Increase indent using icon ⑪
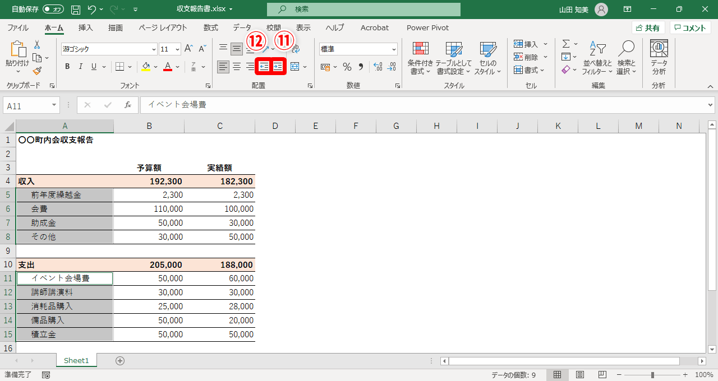 point(278,66)
